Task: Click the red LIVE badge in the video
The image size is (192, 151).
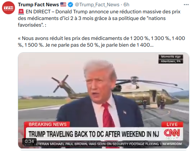Action: (172, 124)
